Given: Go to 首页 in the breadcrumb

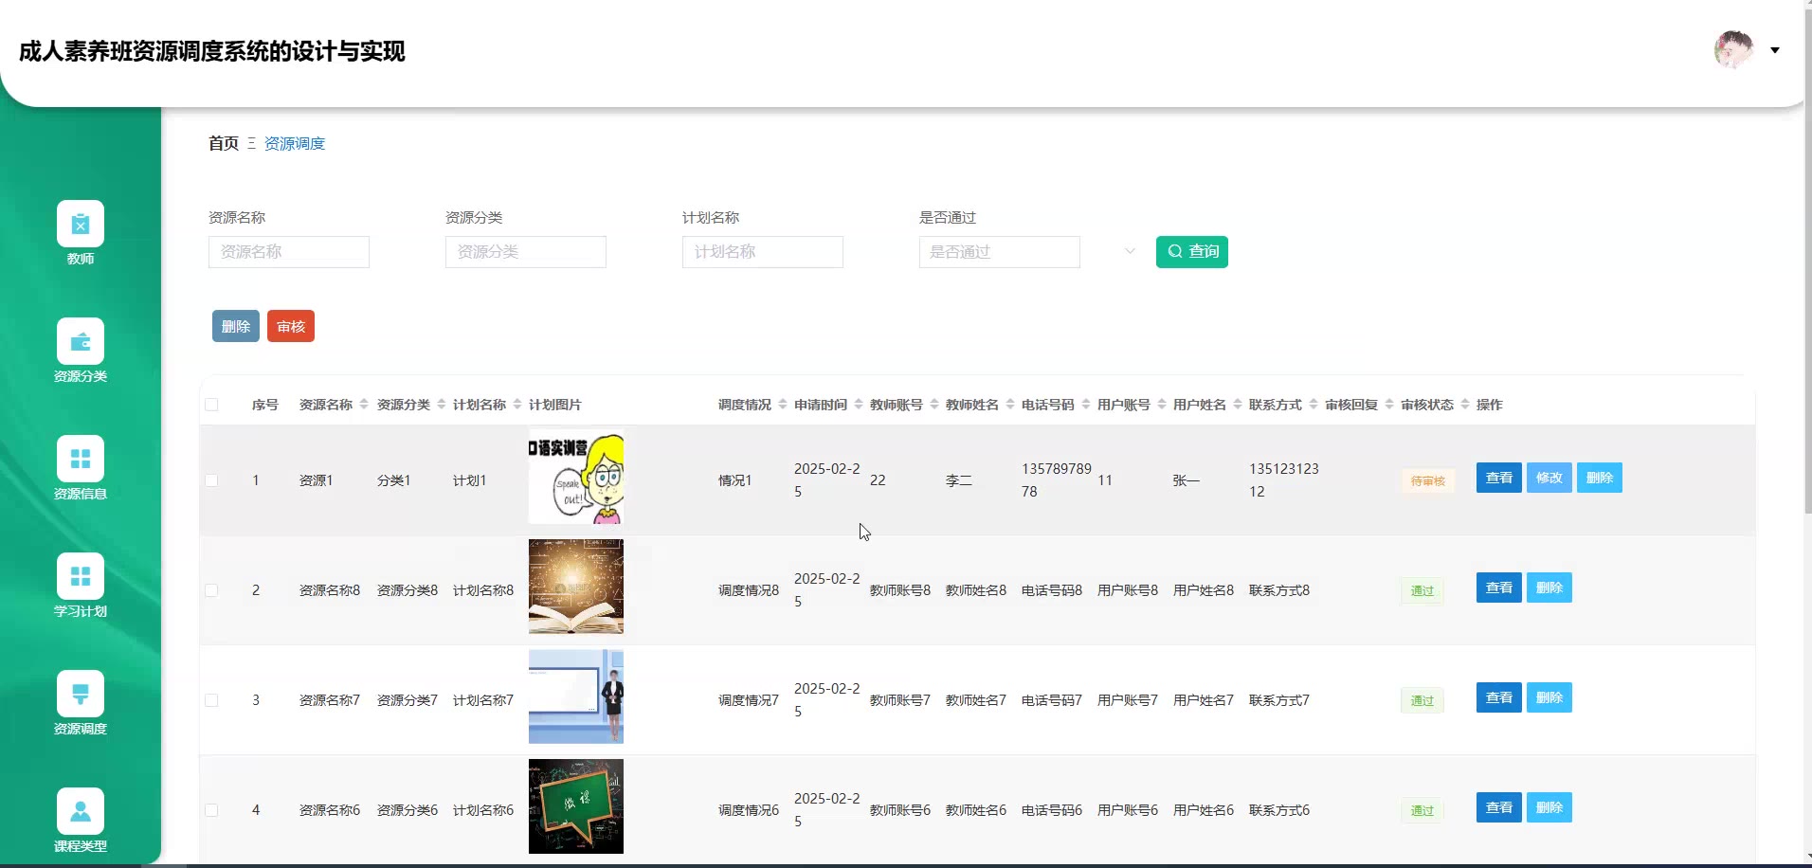Looking at the screenshot, I should (x=224, y=143).
